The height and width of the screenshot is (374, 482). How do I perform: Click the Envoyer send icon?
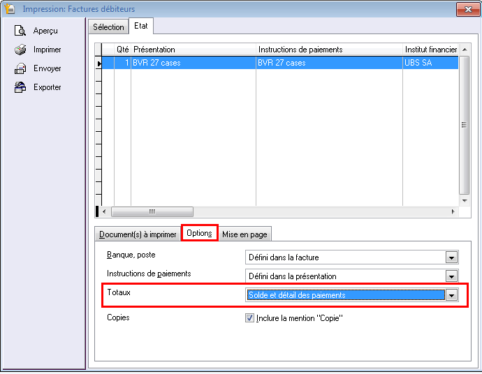(x=20, y=68)
